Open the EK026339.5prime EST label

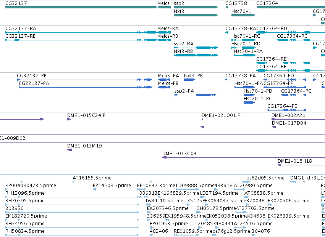pyautogui.click(x=288, y=216)
